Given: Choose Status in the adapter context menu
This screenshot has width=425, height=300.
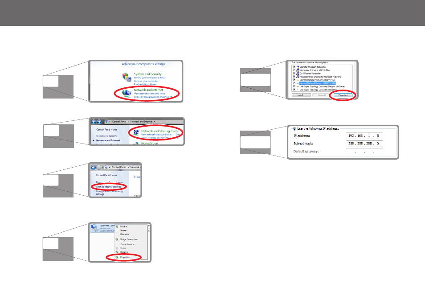Looking at the screenshot, I should click(x=123, y=230).
